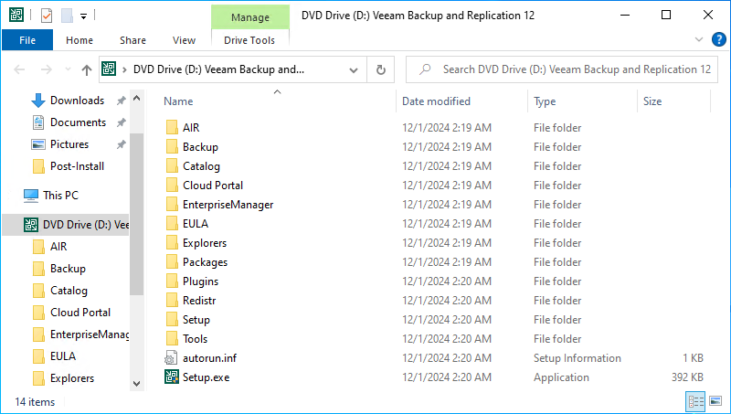This screenshot has height=414, width=731.
Task: Open the File menu
Action: coord(27,40)
